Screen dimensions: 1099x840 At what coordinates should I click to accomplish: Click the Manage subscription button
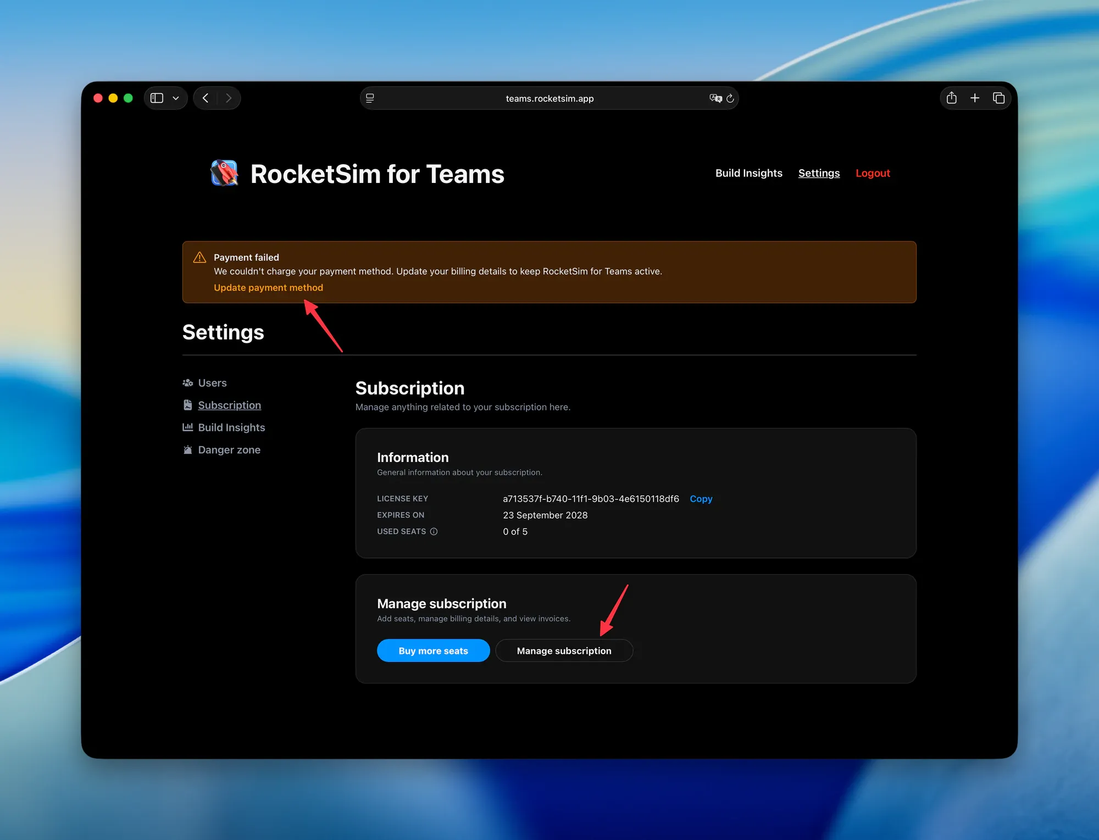[x=564, y=650]
